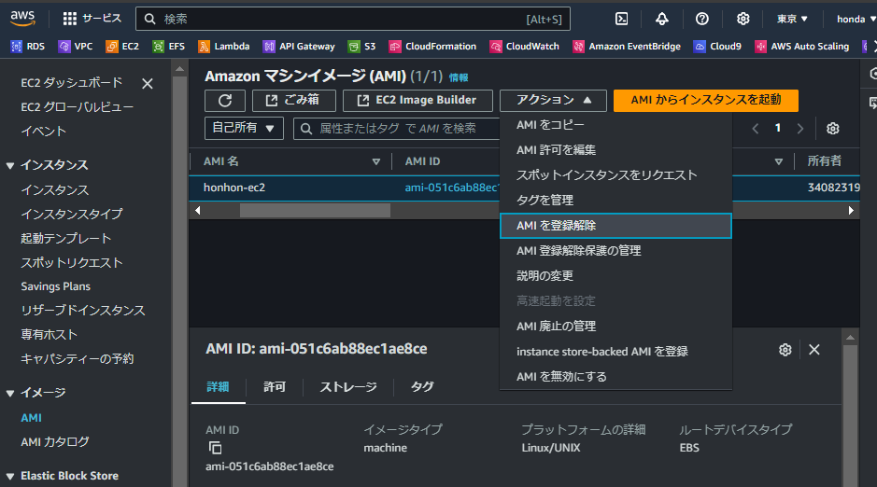Close the EC2 navigation sidebar
Image resolution: width=877 pixels, height=487 pixels.
click(148, 84)
